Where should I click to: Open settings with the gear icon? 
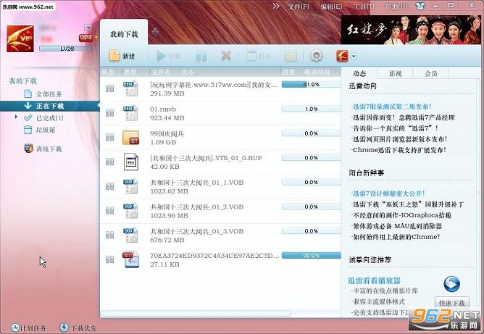coord(317,56)
